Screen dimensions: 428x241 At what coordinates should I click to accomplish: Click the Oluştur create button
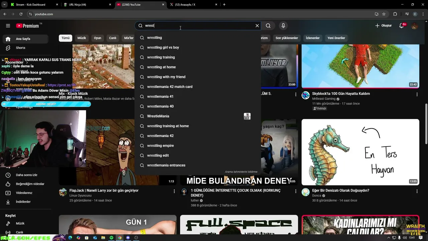383,26
